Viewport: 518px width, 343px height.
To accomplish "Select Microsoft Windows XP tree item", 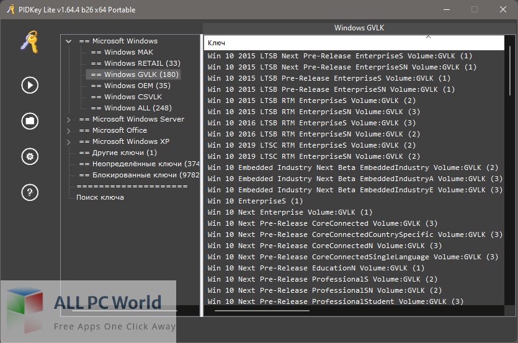I will 124,142.
